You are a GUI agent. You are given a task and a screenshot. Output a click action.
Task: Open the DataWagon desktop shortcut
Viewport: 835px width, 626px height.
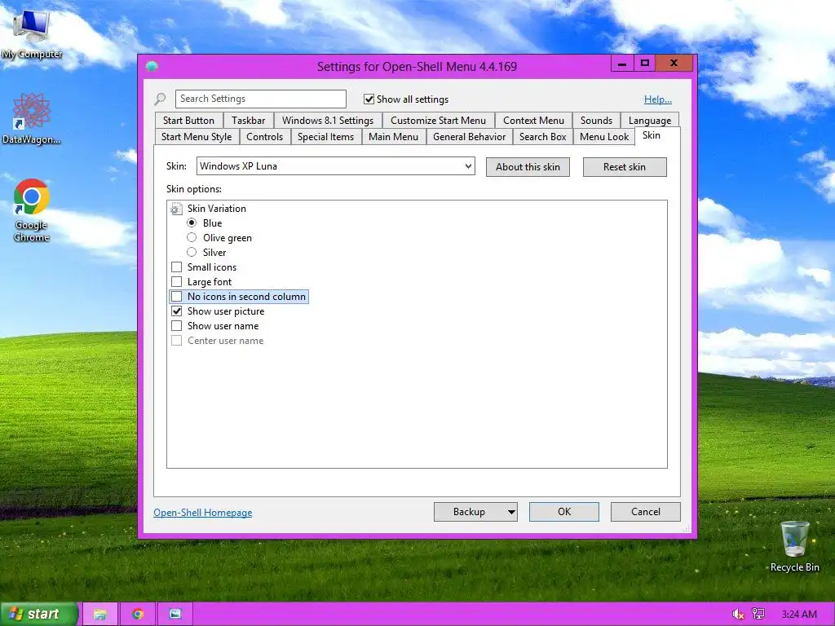32,118
